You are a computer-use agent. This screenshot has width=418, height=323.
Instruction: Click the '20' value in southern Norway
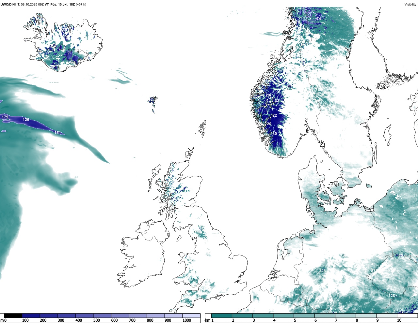coord(269,124)
